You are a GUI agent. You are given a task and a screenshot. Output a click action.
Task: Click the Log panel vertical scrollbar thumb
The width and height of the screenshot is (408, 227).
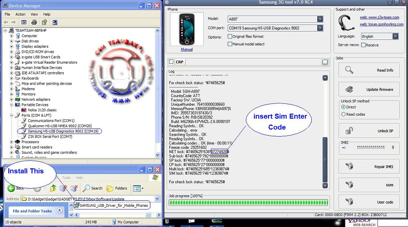click(x=325, y=159)
